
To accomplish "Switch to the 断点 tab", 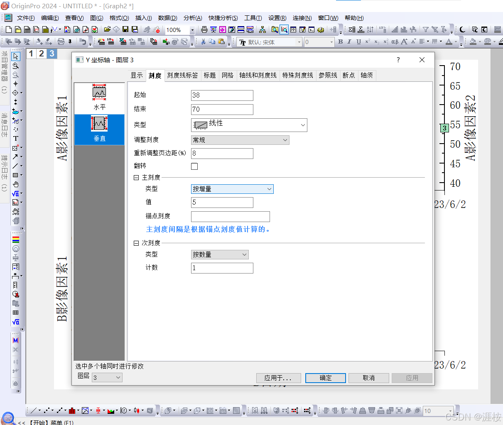I will pyautogui.click(x=349, y=75).
